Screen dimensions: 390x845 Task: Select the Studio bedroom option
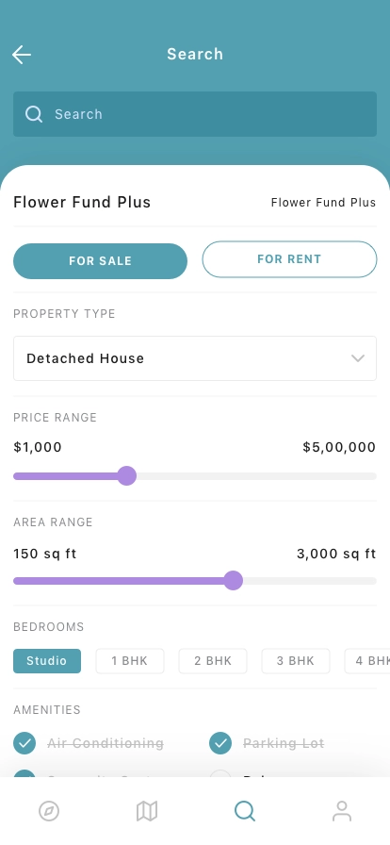pyautogui.click(x=47, y=661)
